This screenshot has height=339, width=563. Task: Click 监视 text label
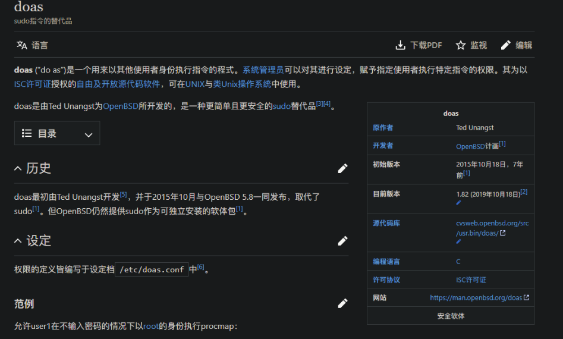pyautogui.click(x=479, y=45)
